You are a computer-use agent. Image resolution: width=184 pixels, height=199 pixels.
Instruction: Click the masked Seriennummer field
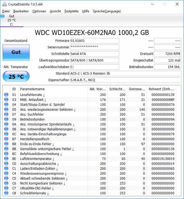95,47
